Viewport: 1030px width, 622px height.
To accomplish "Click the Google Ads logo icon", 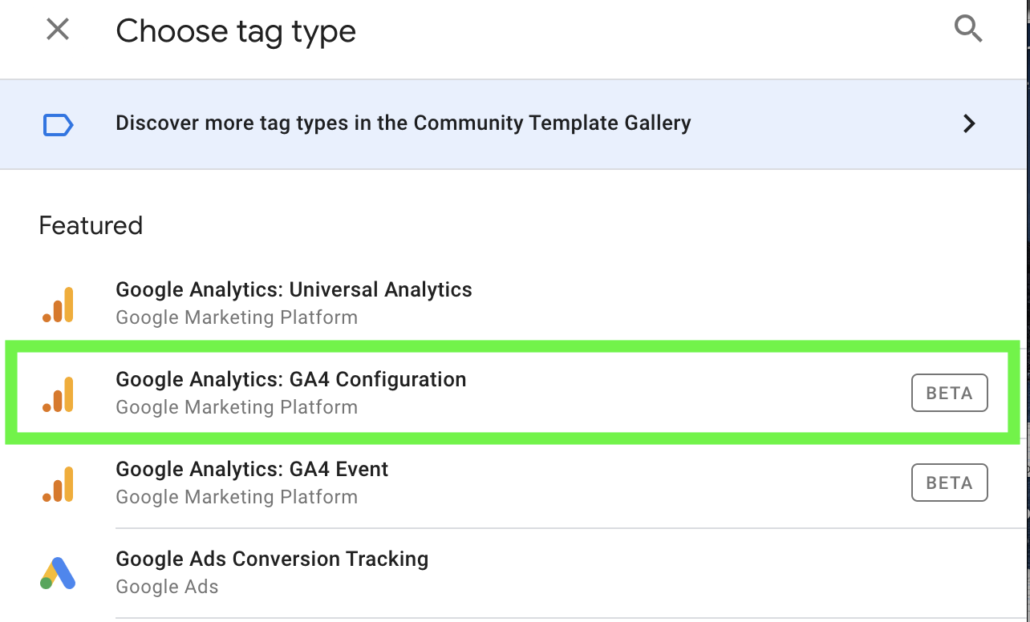I will pos(58,574).
